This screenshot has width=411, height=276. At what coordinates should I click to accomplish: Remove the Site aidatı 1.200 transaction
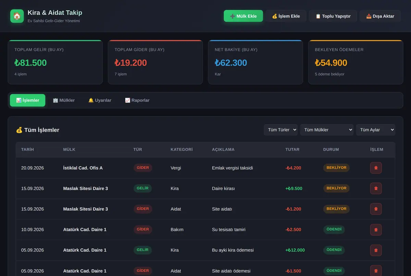coord(376,209)
